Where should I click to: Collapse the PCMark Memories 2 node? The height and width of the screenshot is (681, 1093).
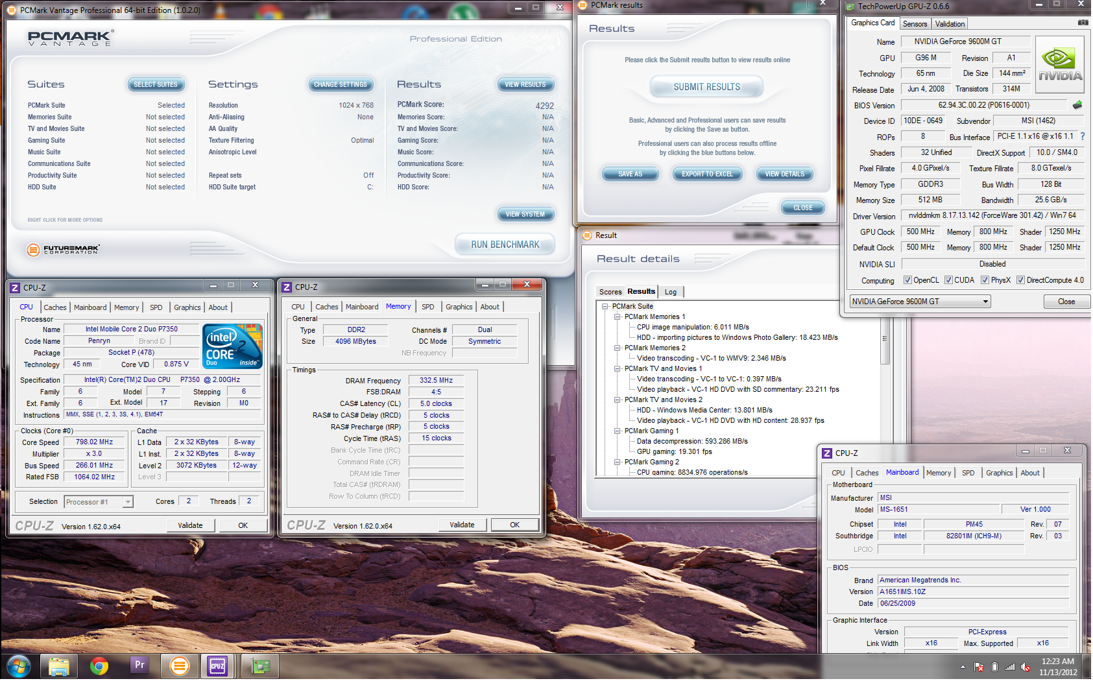click(618, 348)
